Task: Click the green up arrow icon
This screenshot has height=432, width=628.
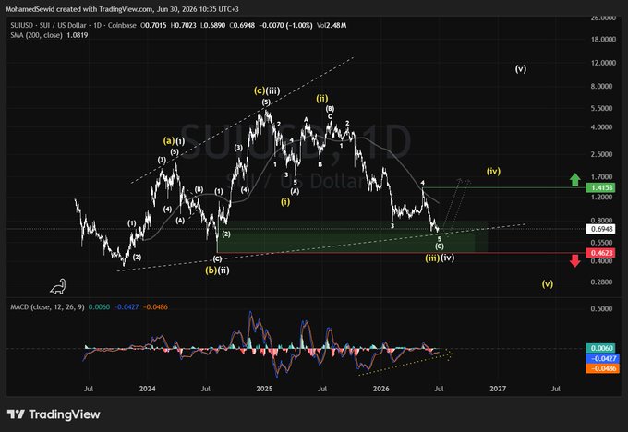Action: [x=575, y=179]
